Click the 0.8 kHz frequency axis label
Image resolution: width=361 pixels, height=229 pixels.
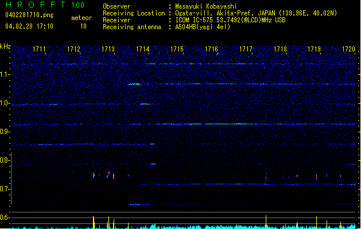click(x=5, y=160)
